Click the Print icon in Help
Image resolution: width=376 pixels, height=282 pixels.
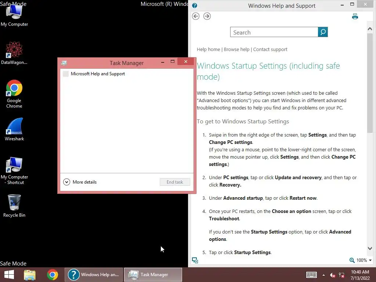coord(355,16)
